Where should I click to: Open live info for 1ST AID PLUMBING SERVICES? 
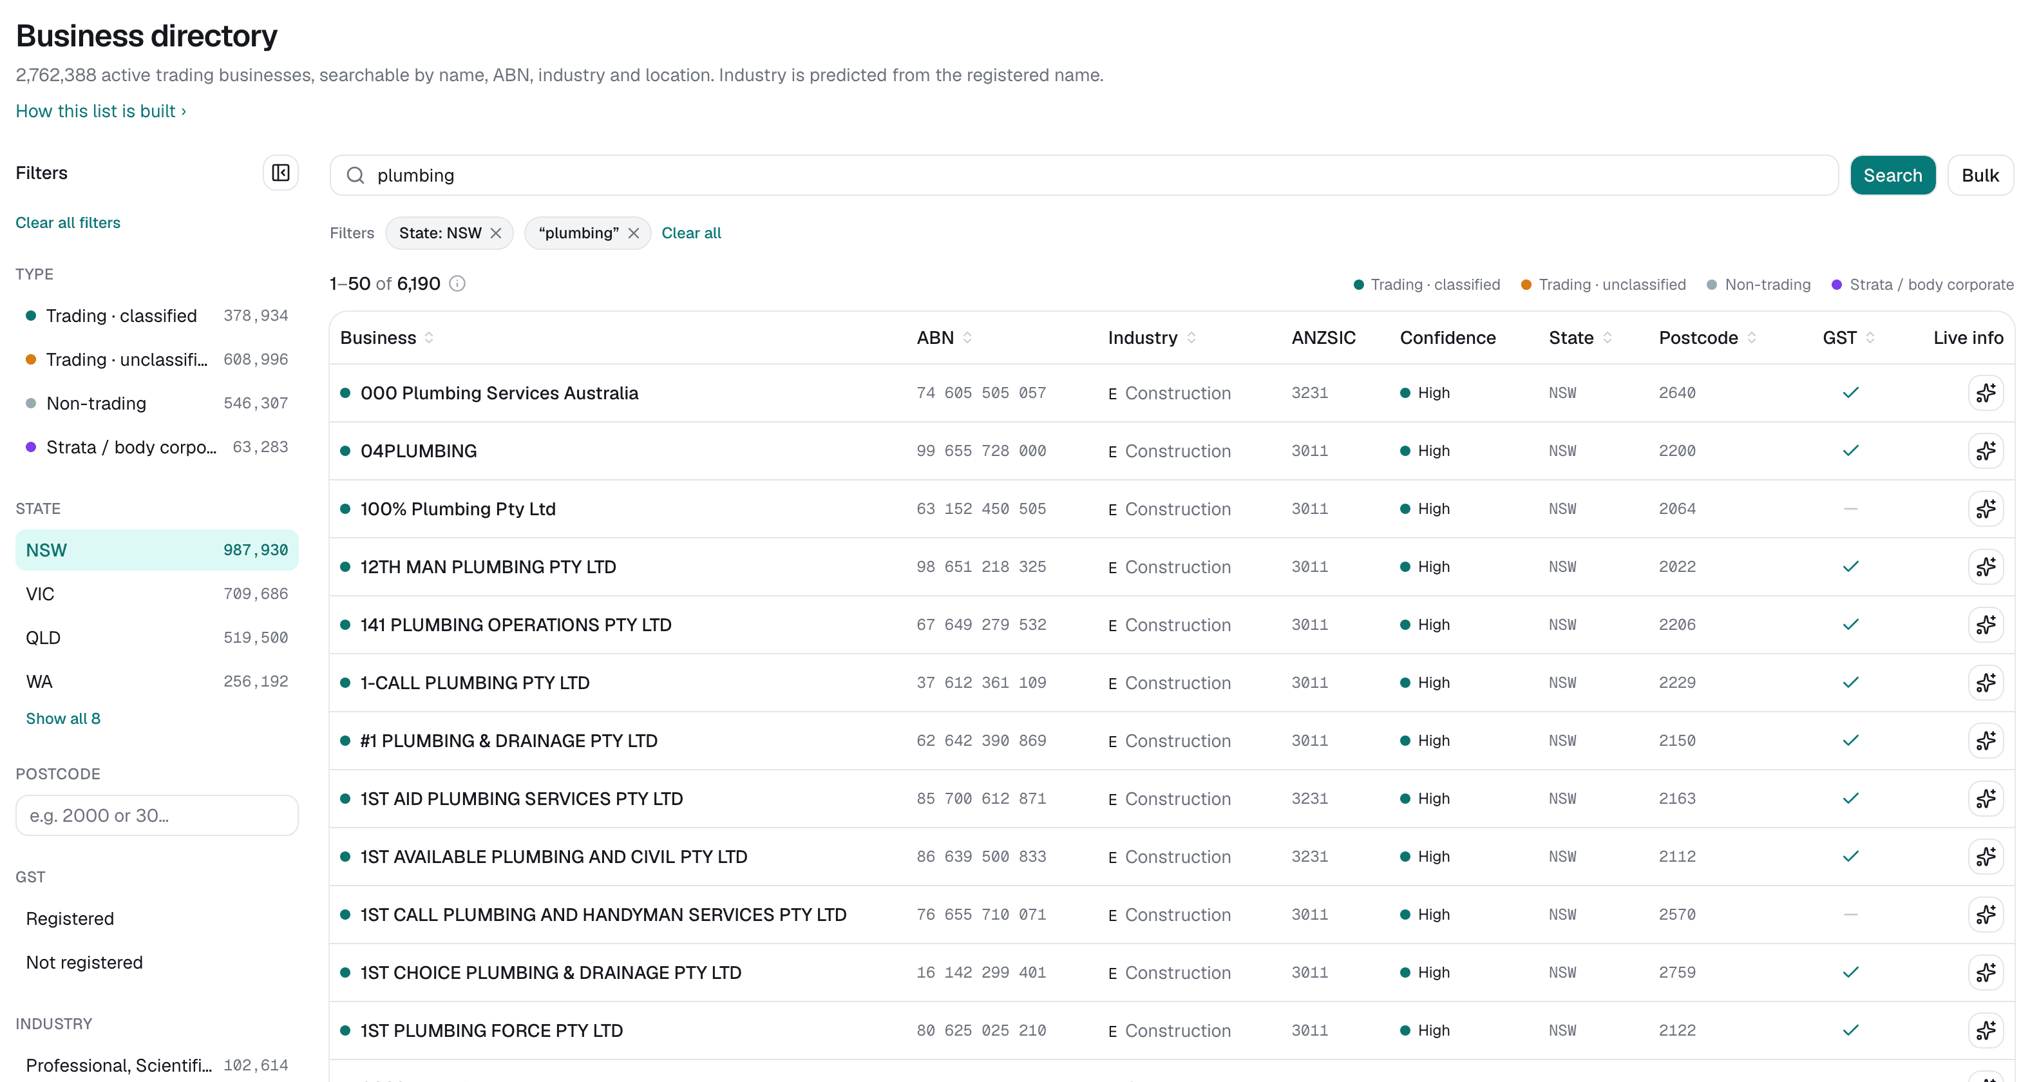coord(1986,799)
